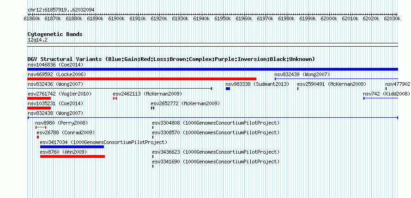Click the 61950k ruler tick label
Image resolution: width=411 pixels, height=198 pixels.
pyautogui.click(x=223, y=18)
